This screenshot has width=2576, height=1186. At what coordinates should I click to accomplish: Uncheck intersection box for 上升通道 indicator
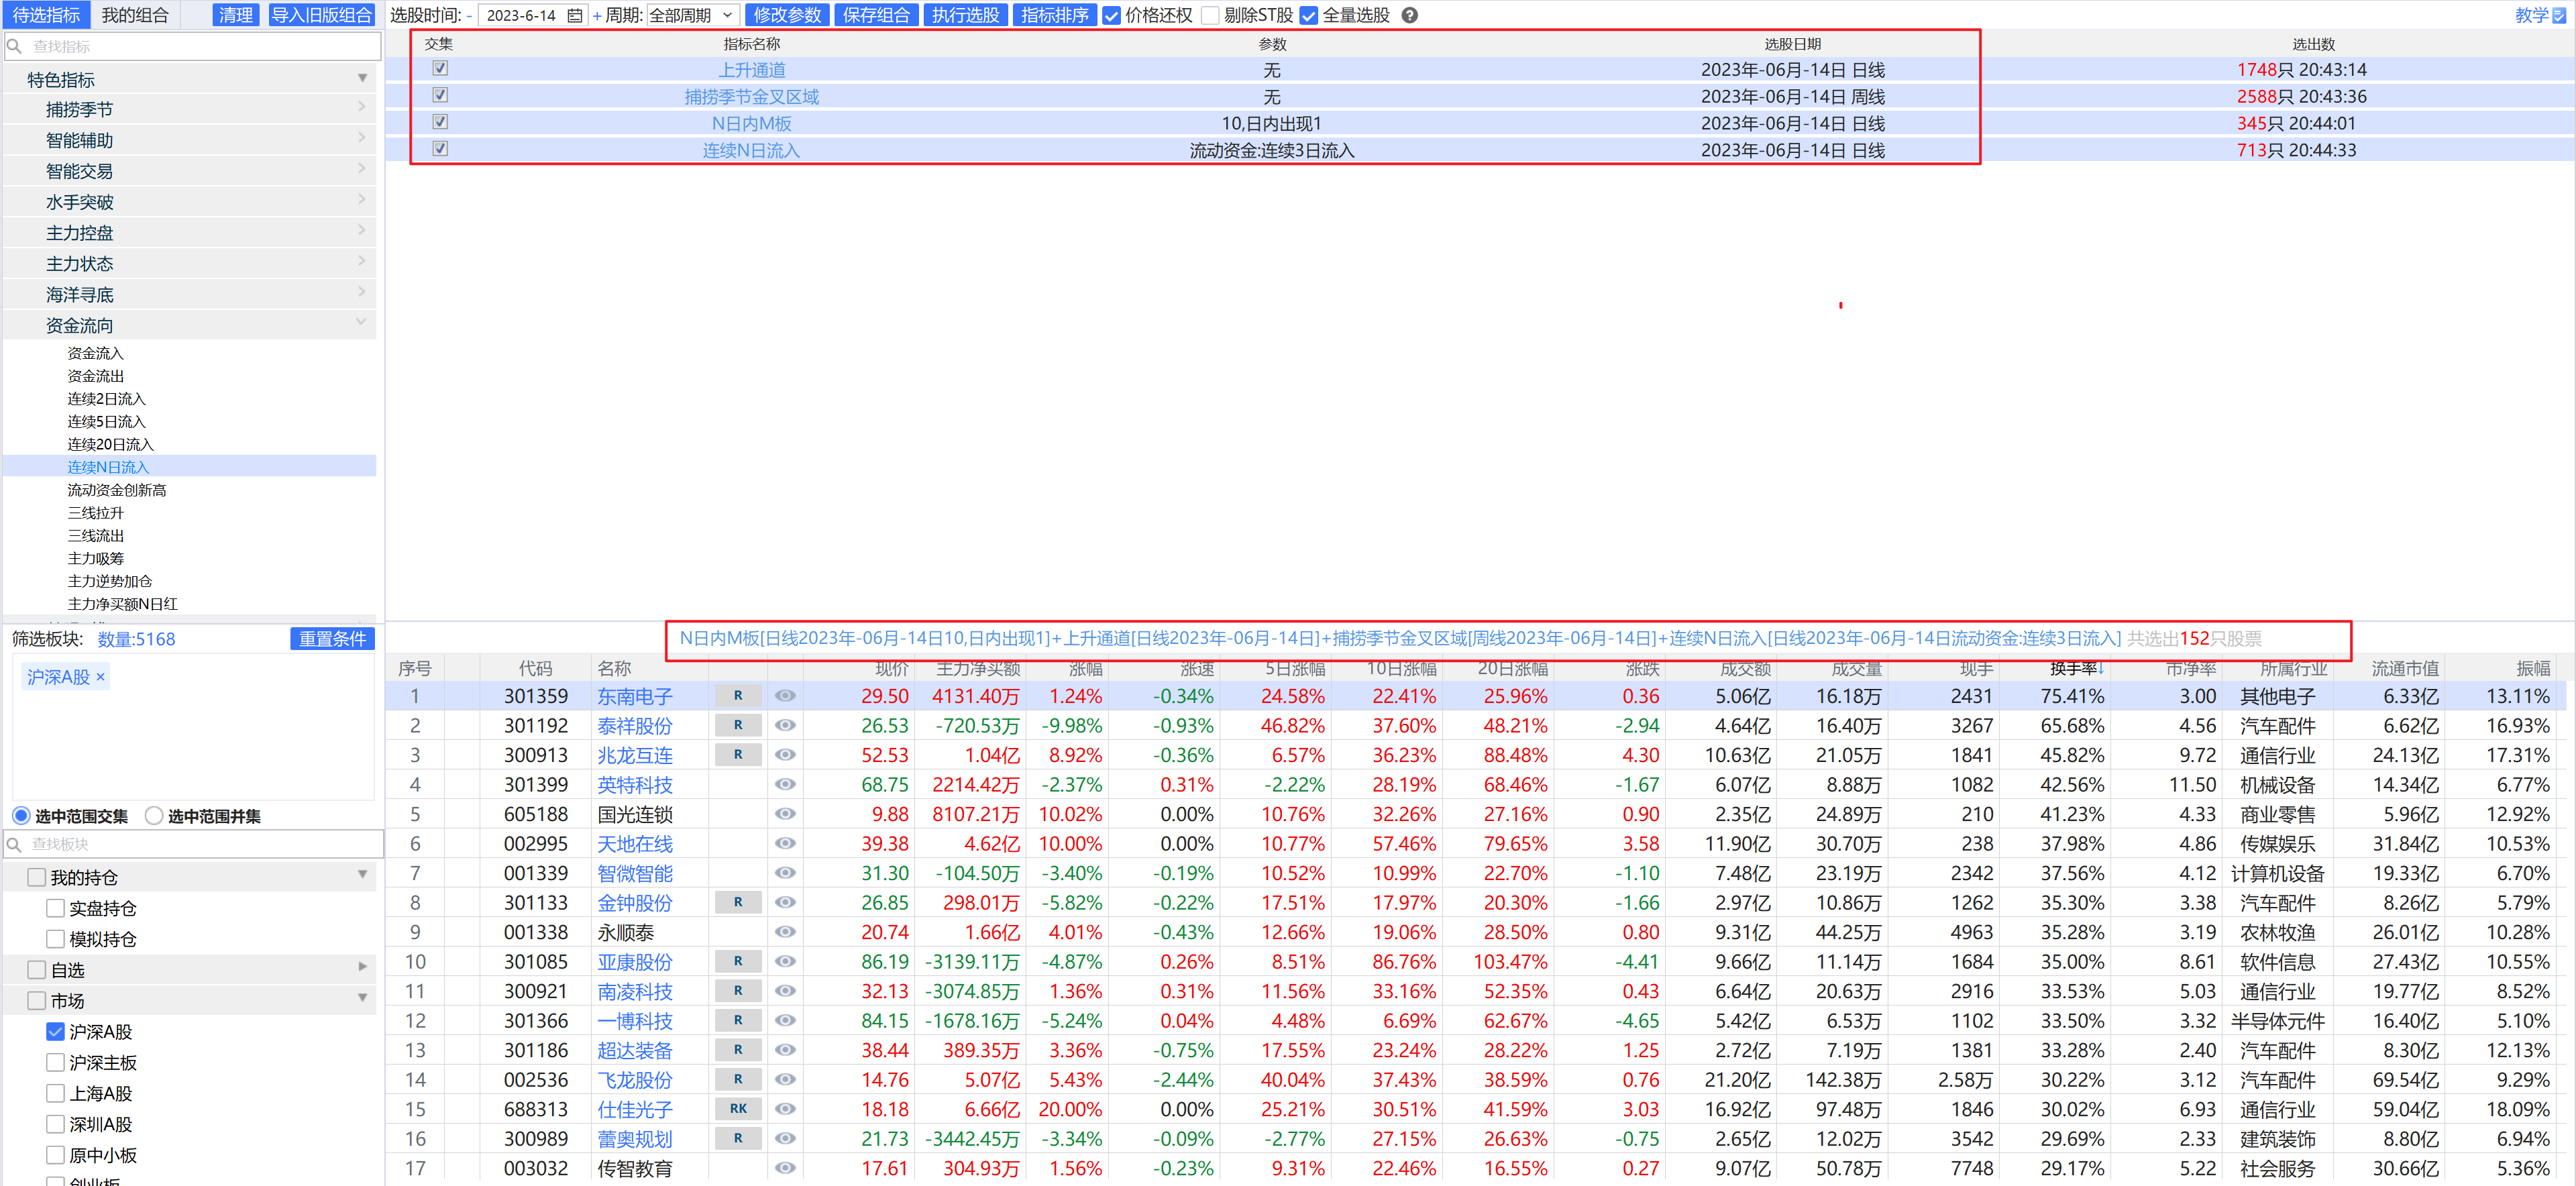point(440,68)
